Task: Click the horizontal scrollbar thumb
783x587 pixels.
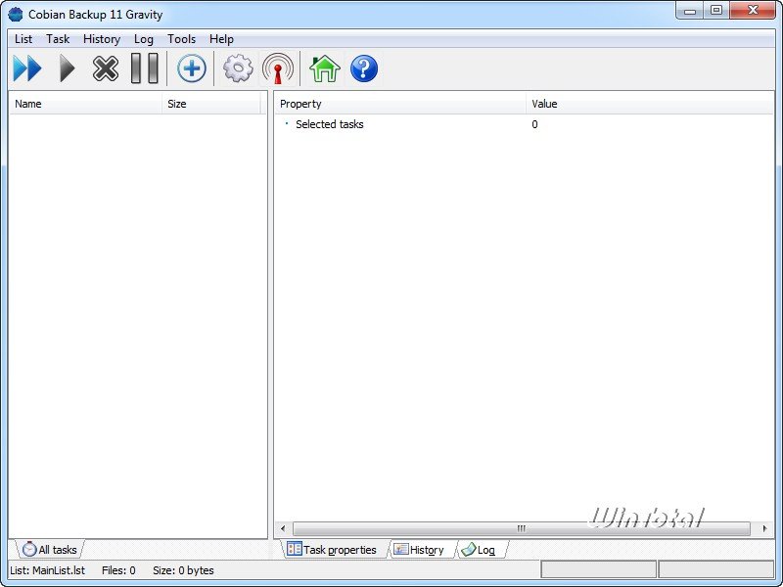Action: click(522, 528)
